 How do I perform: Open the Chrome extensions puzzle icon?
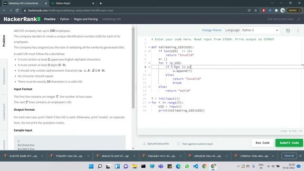276,10
